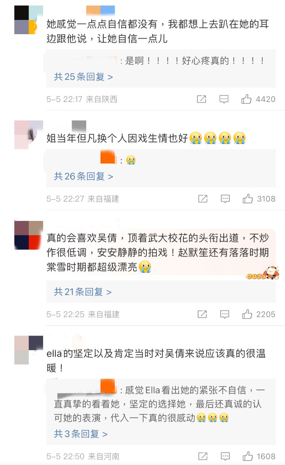Viewport: 285px width, 465px height.
Task: Share the 5-5 22:27 Fujian comment
Action: (x=203, y=198)
